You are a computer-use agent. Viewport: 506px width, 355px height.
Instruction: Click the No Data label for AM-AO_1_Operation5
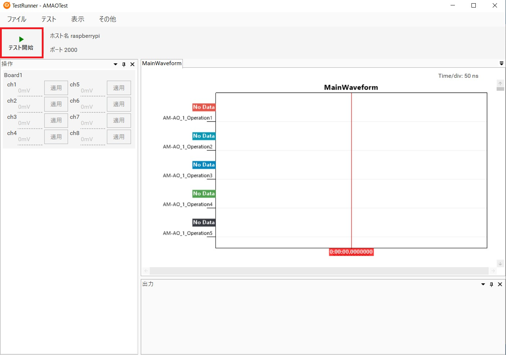204,222
